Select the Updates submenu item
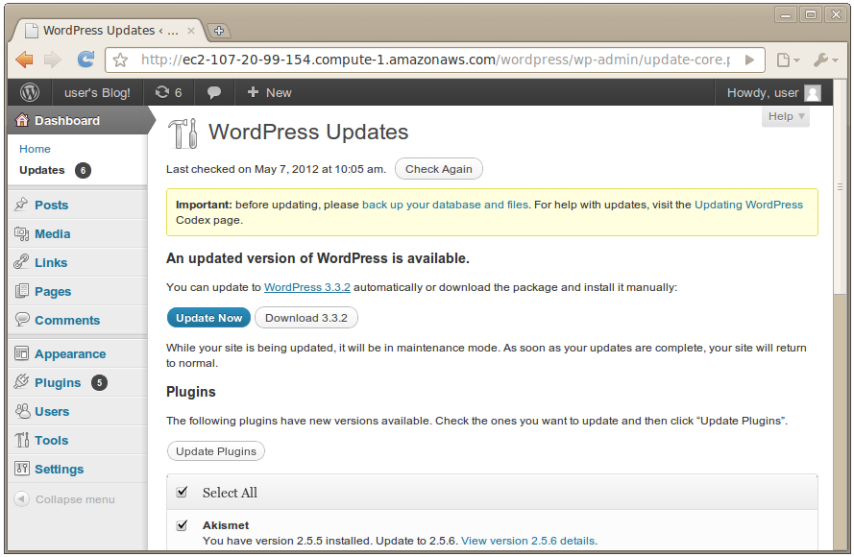Screen dimensions: 854x557 (42, 170)
